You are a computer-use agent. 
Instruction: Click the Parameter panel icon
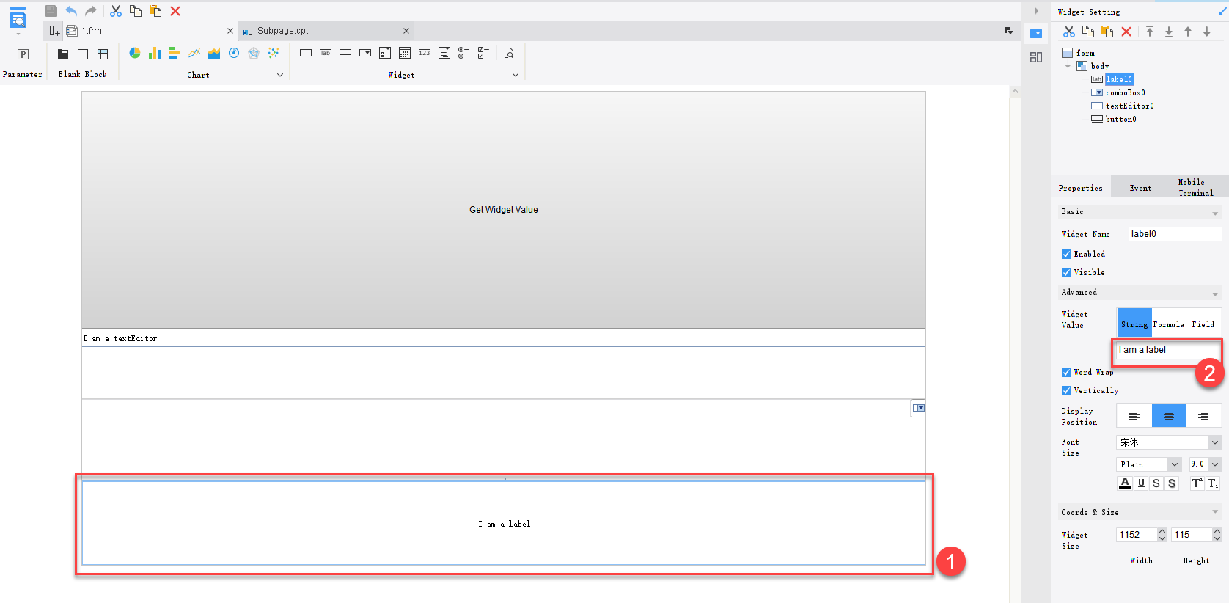(x=23, y=54)
